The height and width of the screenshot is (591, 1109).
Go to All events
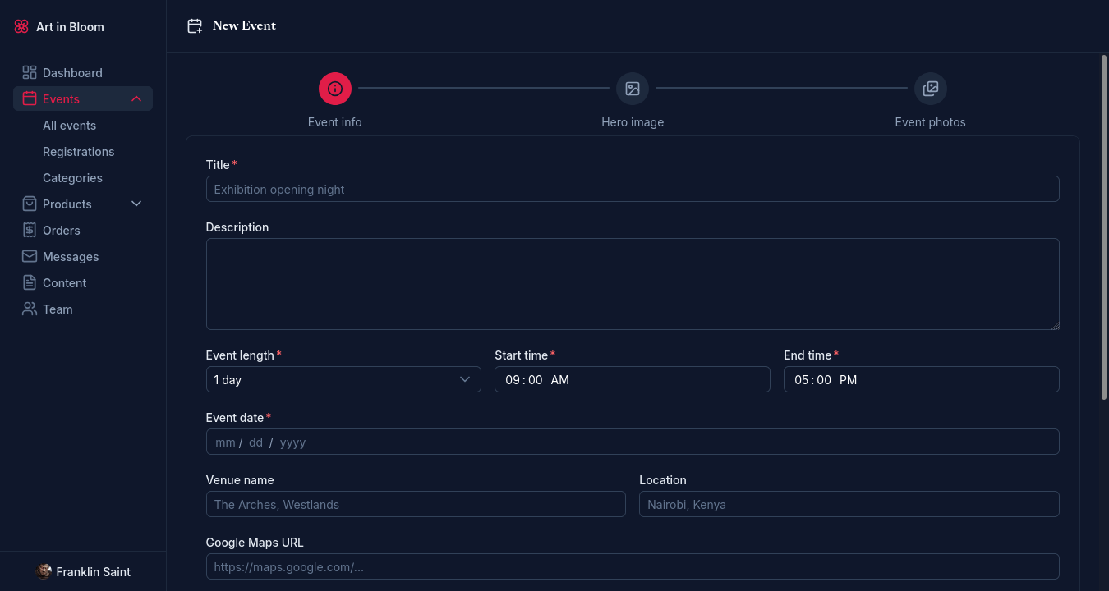69,125
